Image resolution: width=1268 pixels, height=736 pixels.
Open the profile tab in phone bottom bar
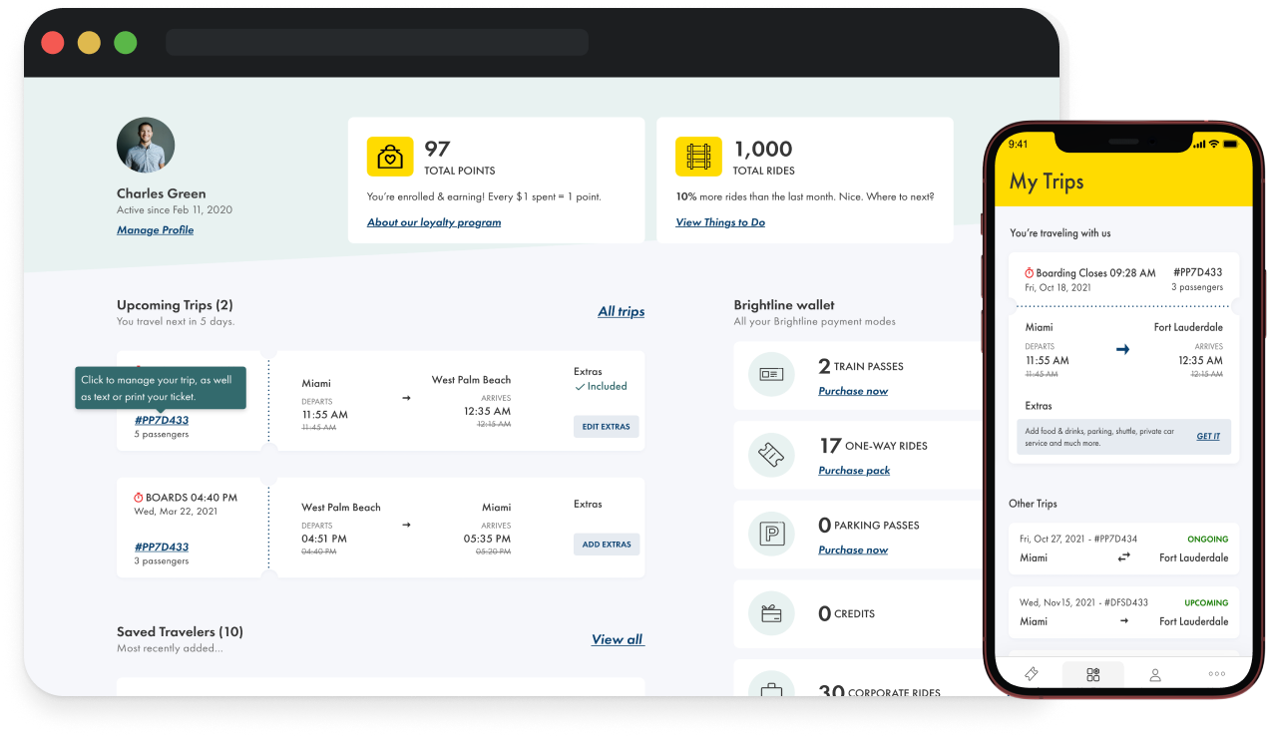click(x=1155, y=675)
